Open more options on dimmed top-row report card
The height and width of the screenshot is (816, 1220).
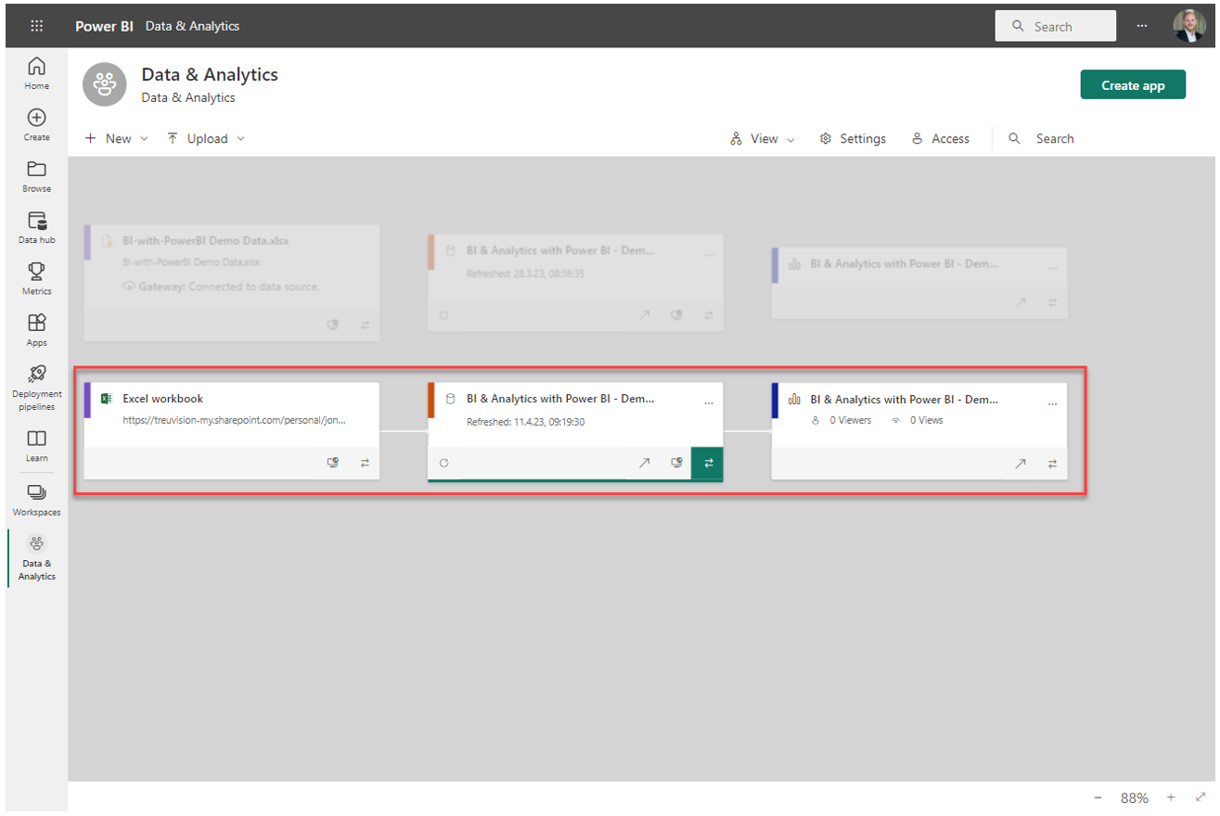click(x=1052, y=267)
